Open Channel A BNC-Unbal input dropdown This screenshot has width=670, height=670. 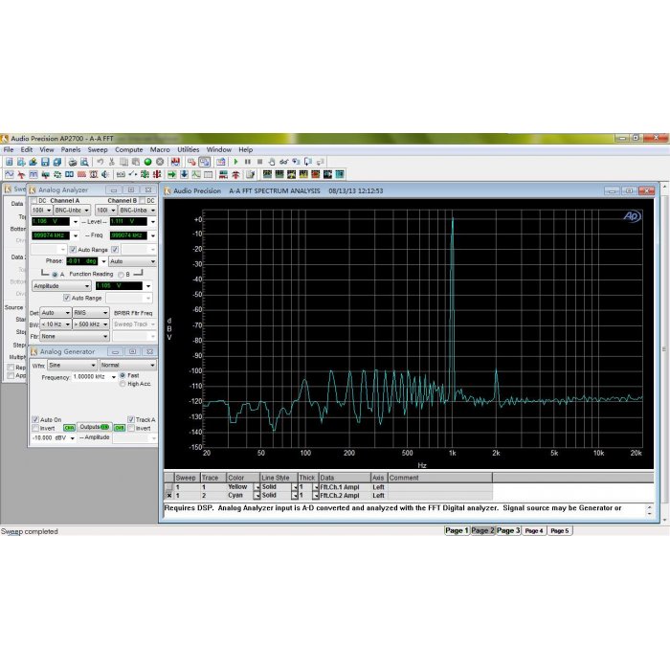click(72, 211)
